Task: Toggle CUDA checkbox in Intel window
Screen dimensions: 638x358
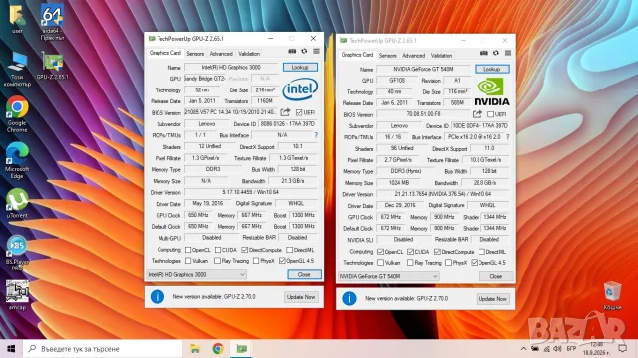Action: [x=218, y=250]
